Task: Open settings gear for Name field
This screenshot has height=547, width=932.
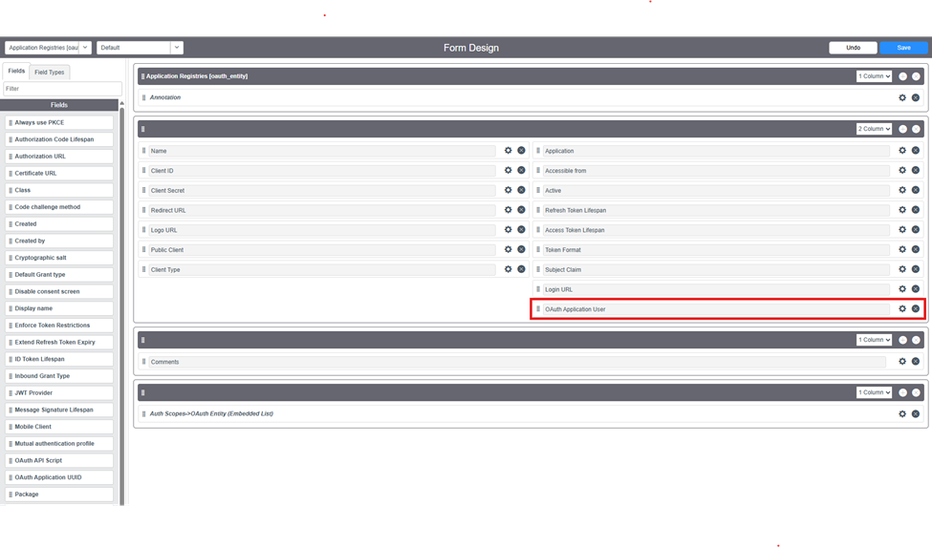Action: click(509, 151)
